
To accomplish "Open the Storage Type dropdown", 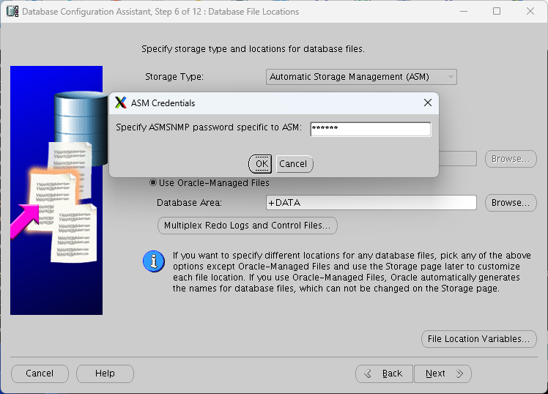I will (x=361, y=77).
